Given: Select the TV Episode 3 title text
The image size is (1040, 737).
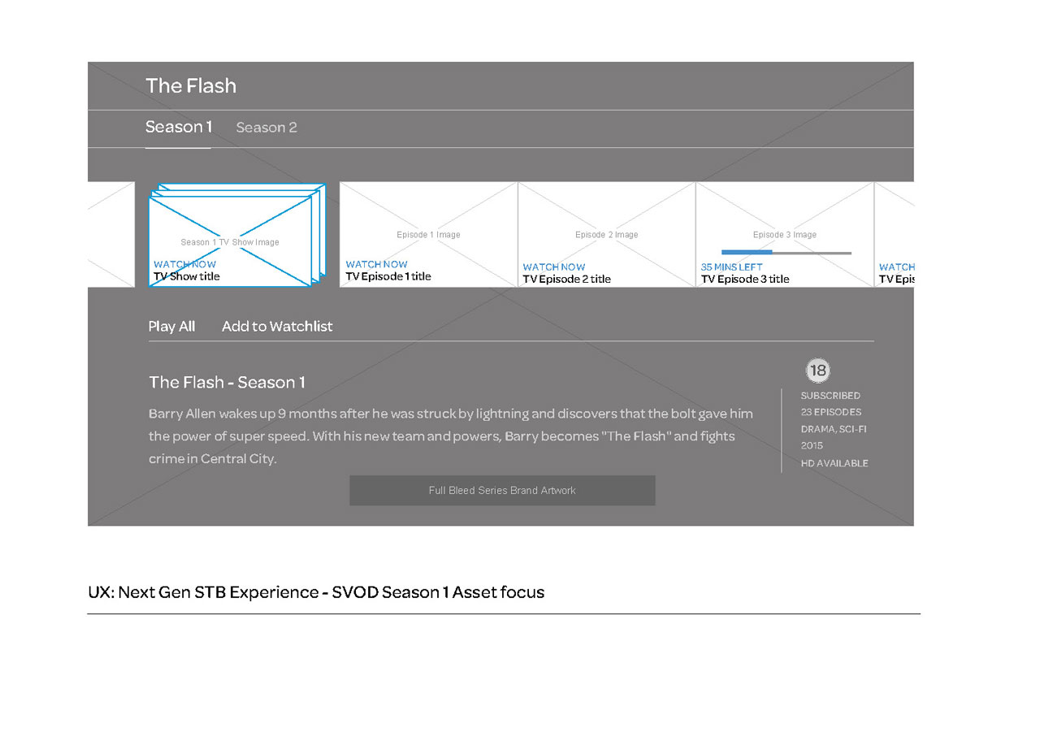Looking at the screenshot, I should [745, 279].
